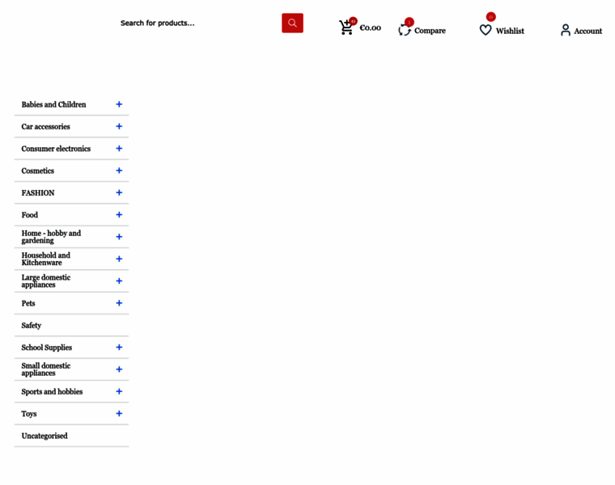Open Babies and Children category
This screenshot has height=485, width=615.
tap(53, 104)
